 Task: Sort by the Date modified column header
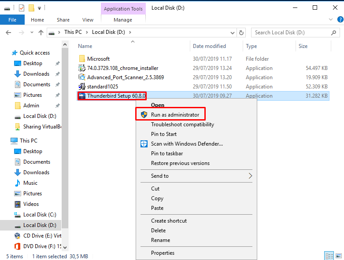tap(209, 46)
